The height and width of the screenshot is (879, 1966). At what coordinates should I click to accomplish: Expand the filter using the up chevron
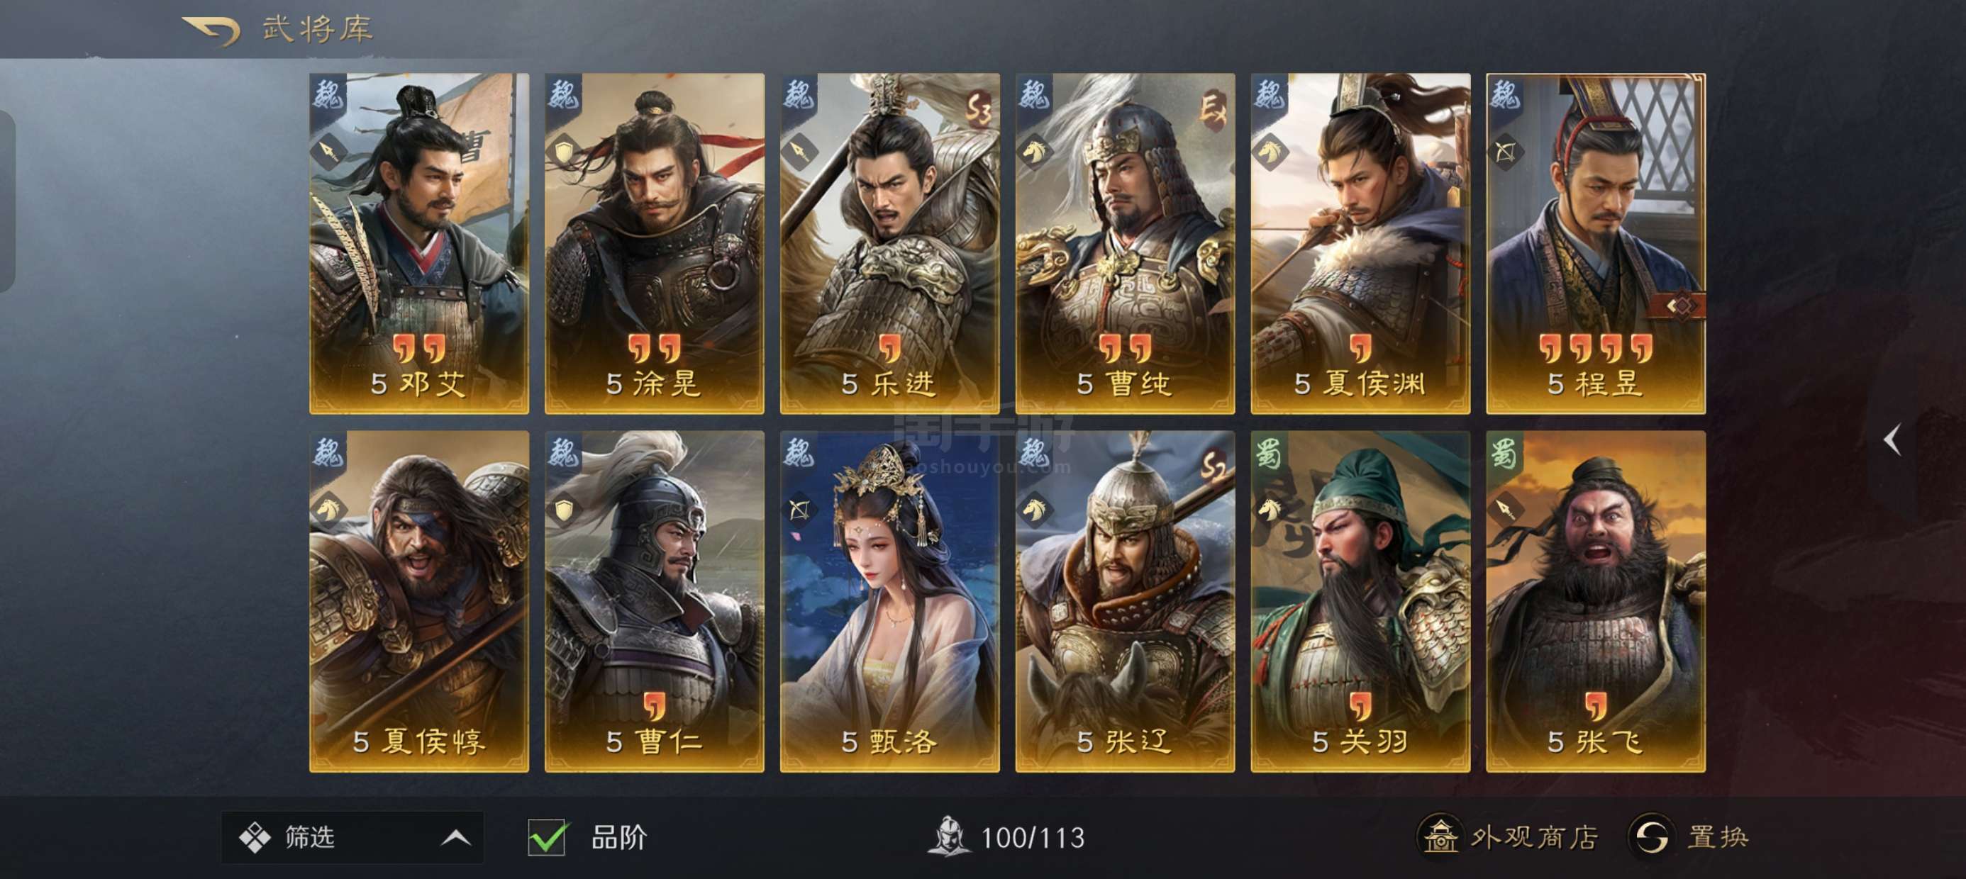click(x=455, y=838)
